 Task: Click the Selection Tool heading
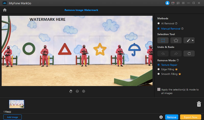166,34
